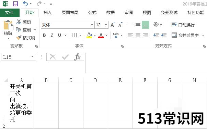Open 对齐方式 alignment dialog launcher
Screen dimensions: 207x129
tap(204, 46)
